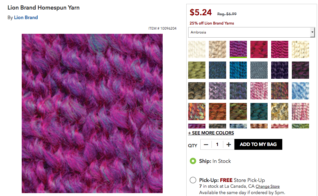
Task: Click the plus quantity button
Action: pyautogui.click(x=229, y=144)
